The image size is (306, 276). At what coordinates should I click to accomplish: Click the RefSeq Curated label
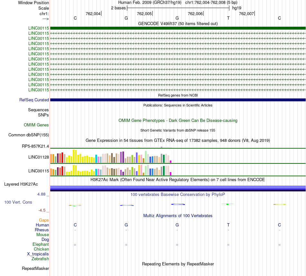34,100
